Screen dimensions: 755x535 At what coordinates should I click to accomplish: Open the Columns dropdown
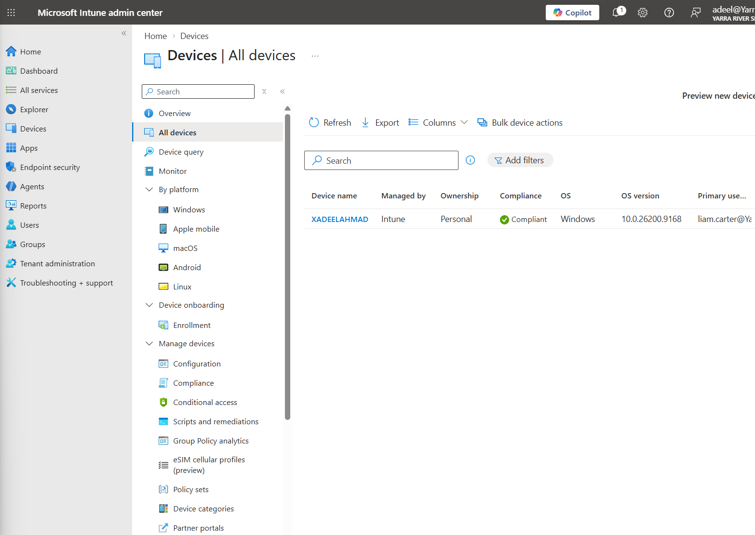tap(438, 123)
